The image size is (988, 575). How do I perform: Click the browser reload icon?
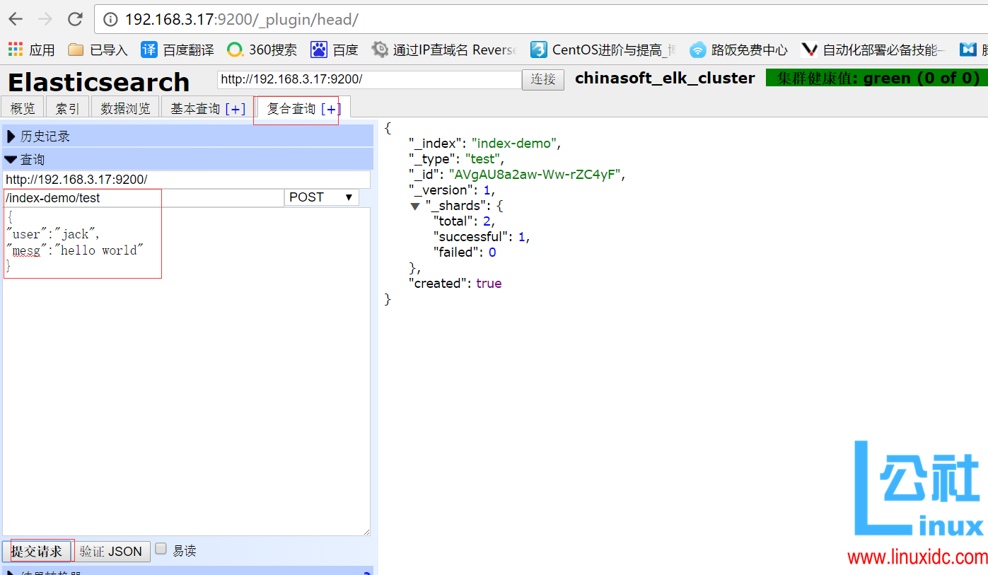[74, 19]
